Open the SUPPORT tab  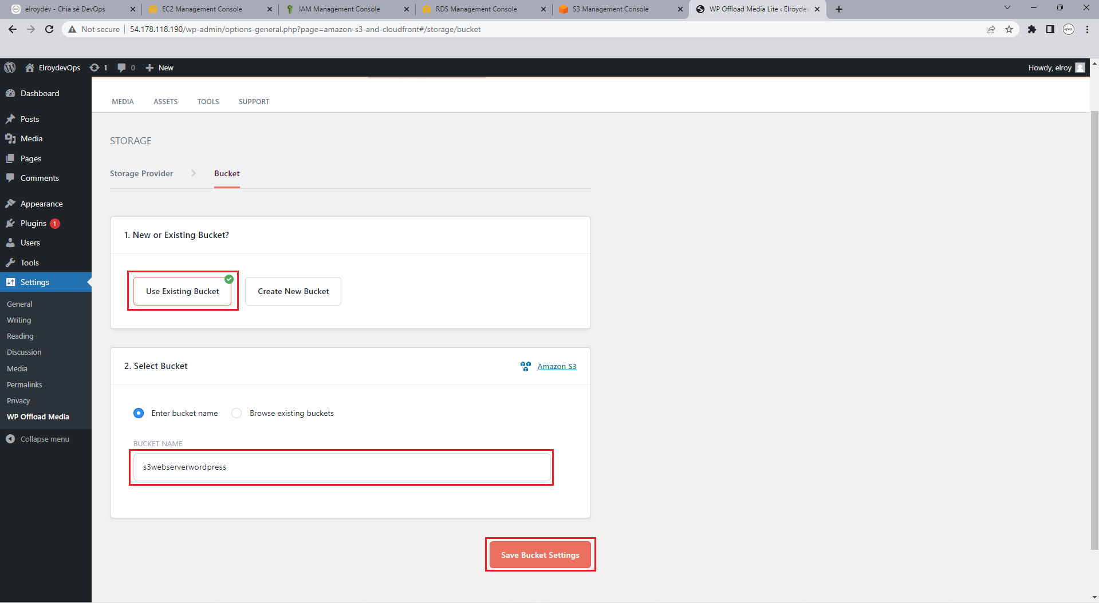tap(254, 101)
